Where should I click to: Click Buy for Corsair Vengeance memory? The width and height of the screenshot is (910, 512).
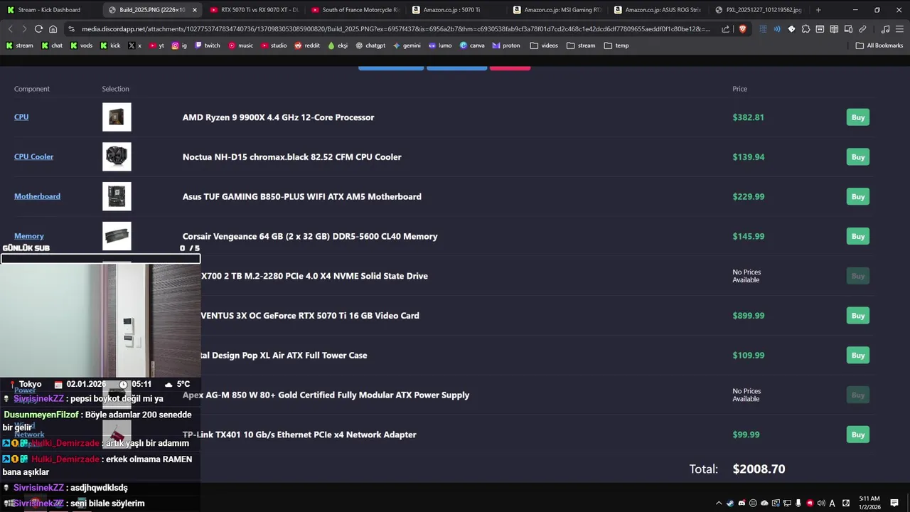(x=858, y=236)
